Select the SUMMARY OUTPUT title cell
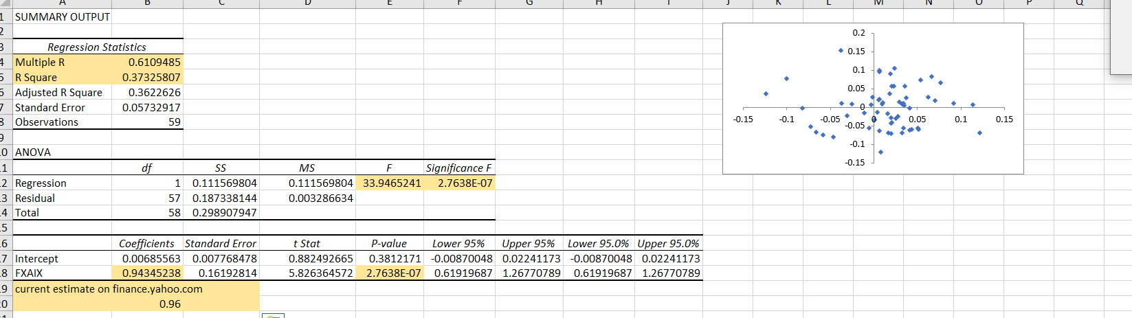The width and height of the screenshot is (1132, 318). coord(63,16)
